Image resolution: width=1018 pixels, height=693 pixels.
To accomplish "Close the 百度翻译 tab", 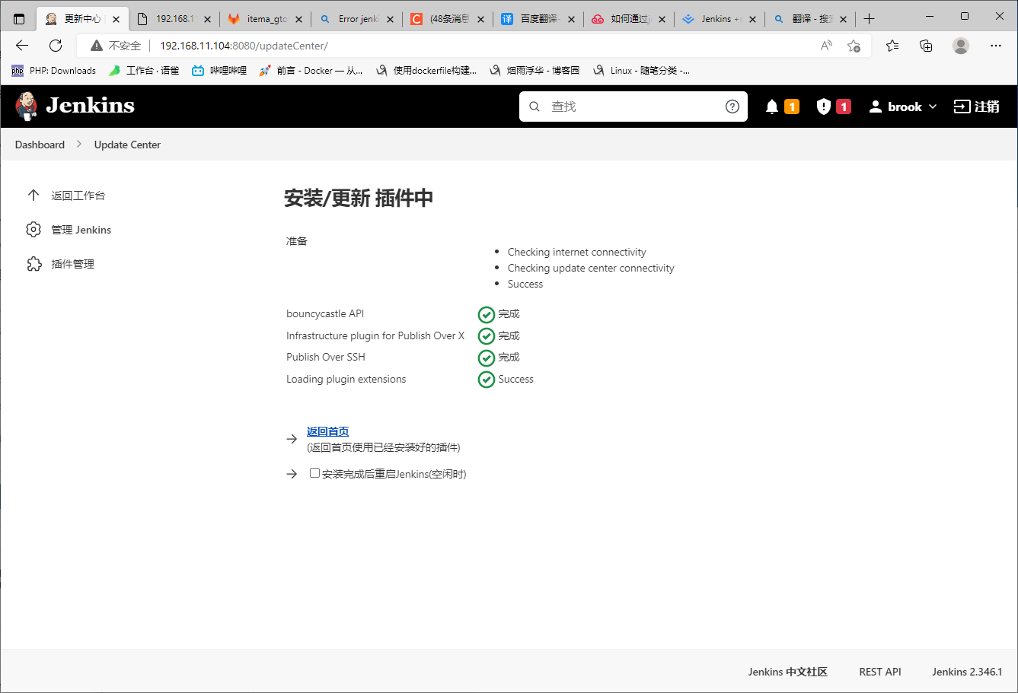I will tap(571, 19).
